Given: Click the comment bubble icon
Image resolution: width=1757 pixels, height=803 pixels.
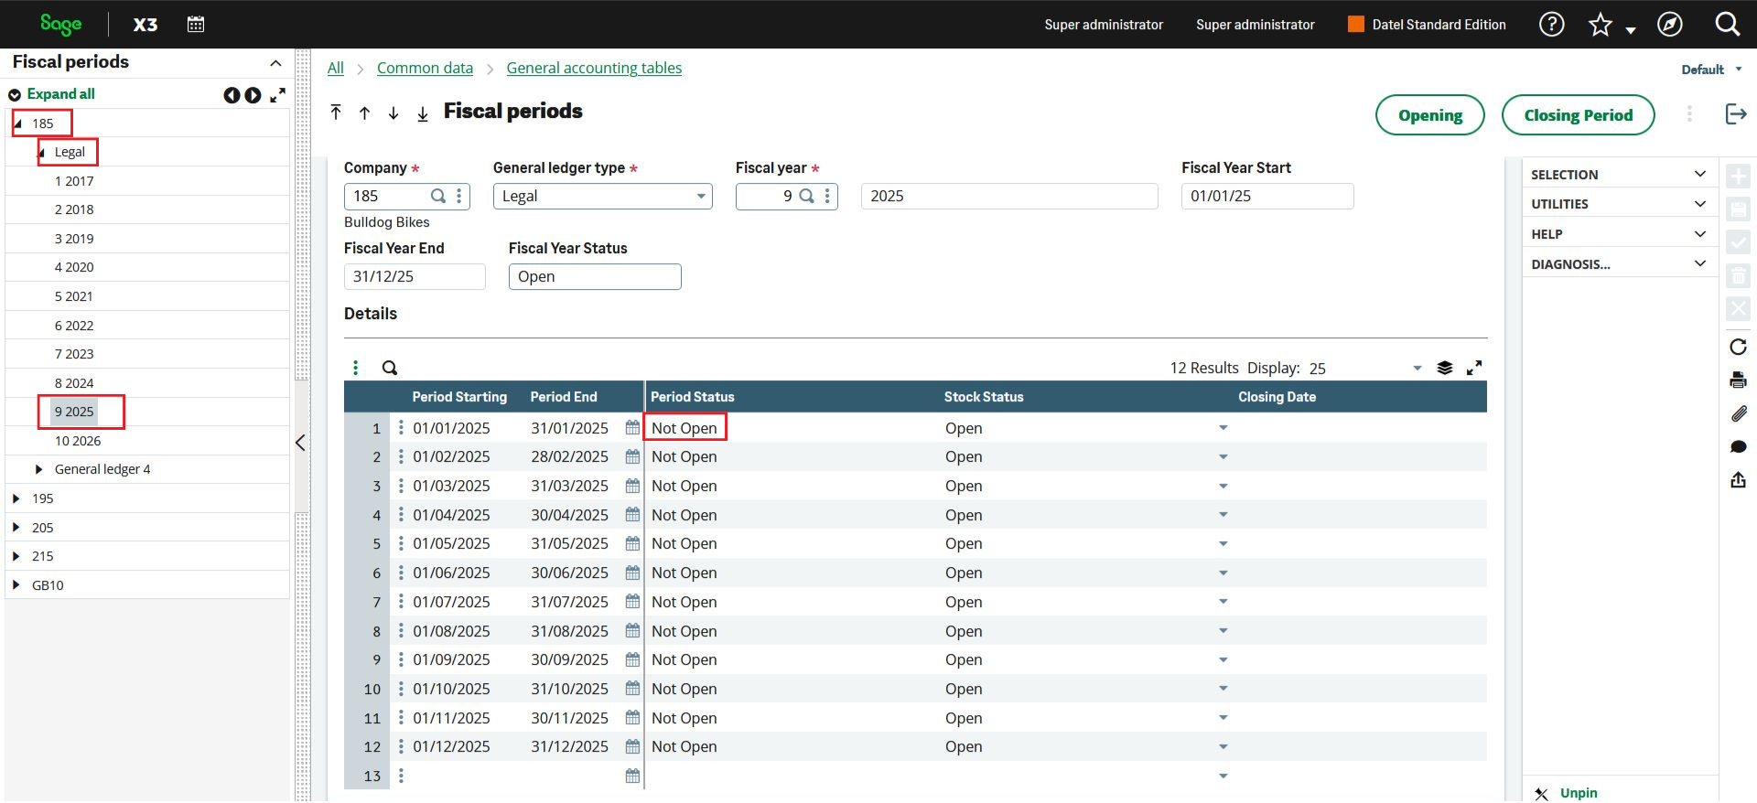Looking at the screenshot, I should [1738, 446].
